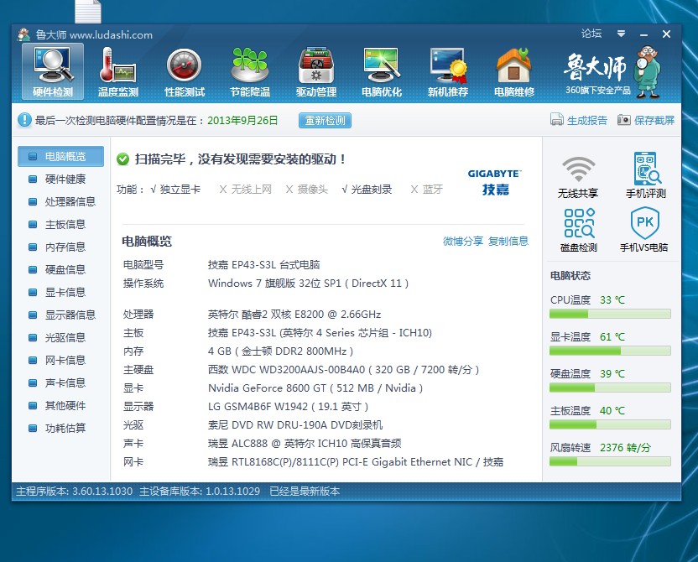
Task: Minimize the 鲁大师 window
Action: pos(643,34)
